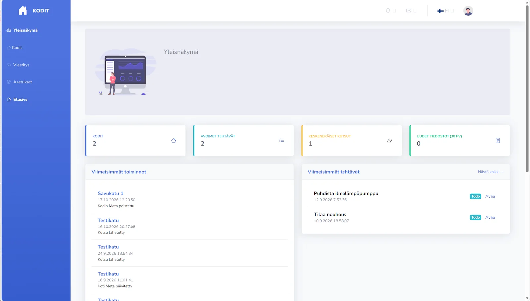This screenshot has height=301, width=530.
Task: Click the page vertical scrollbar
Action: click(527, 89)
